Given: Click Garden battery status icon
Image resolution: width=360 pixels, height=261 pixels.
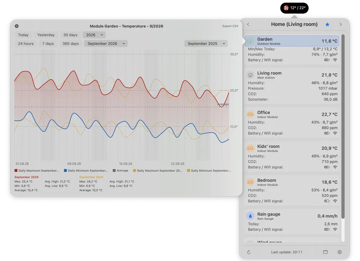Looking at the screenshot, I should 327,60.
